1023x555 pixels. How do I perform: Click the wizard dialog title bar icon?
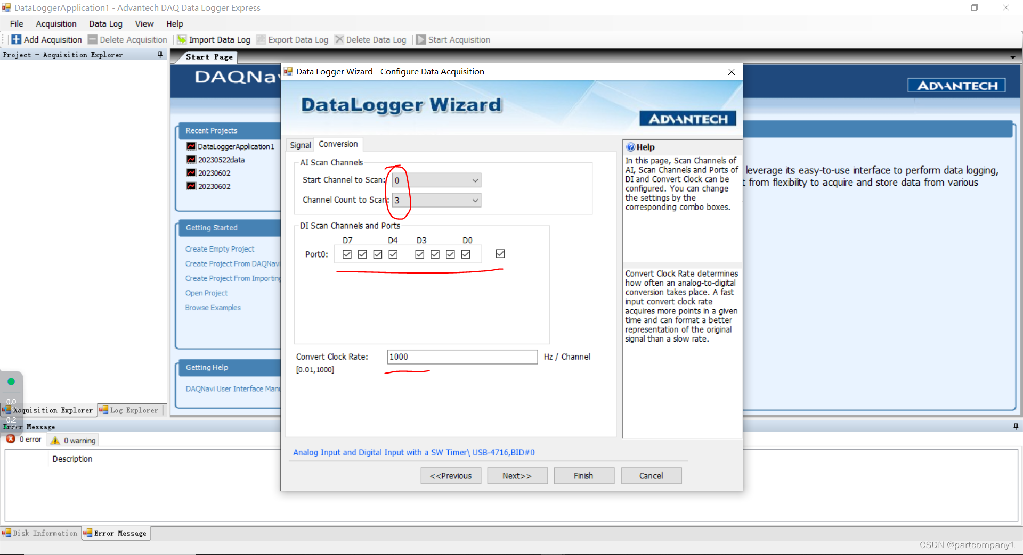pyautogui.click(x=288, y=71)
